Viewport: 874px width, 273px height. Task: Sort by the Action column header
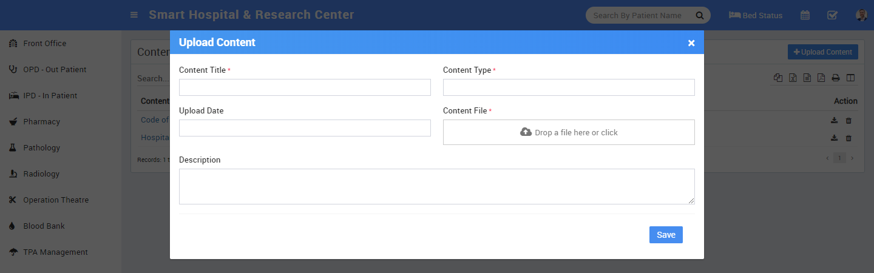point(845,101)
